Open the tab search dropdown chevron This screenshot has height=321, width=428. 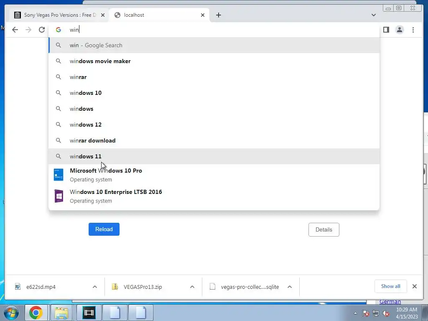tap(373, 15)
